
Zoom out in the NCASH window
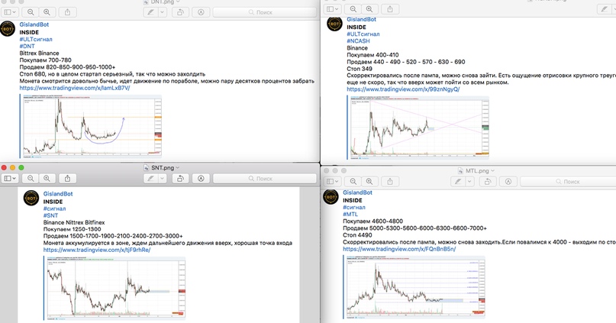coord(353,9)
